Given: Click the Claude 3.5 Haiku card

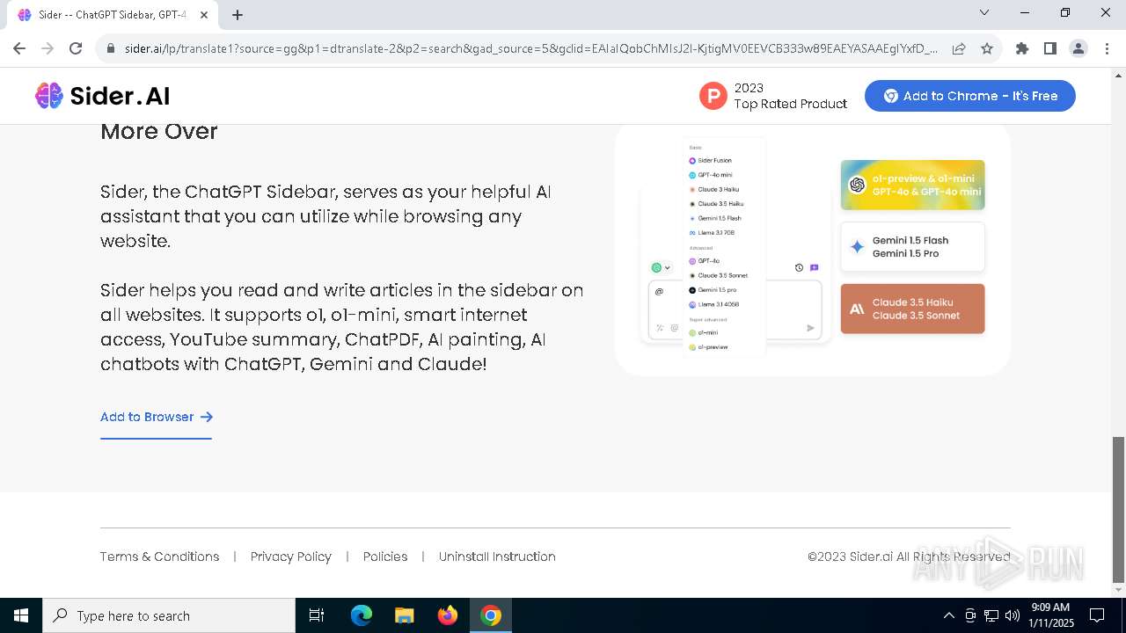Looking at the screenshot, I should 913,309.
